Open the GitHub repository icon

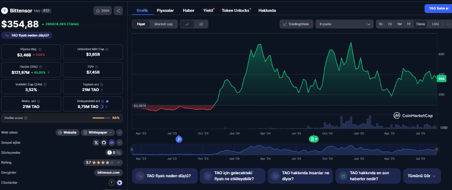(x=104, y=143)
